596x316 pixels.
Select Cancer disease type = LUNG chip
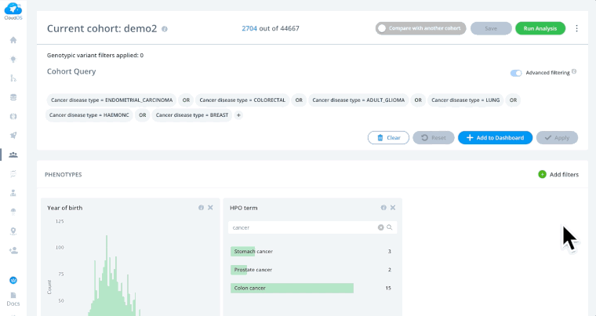[x=465, y=100]
